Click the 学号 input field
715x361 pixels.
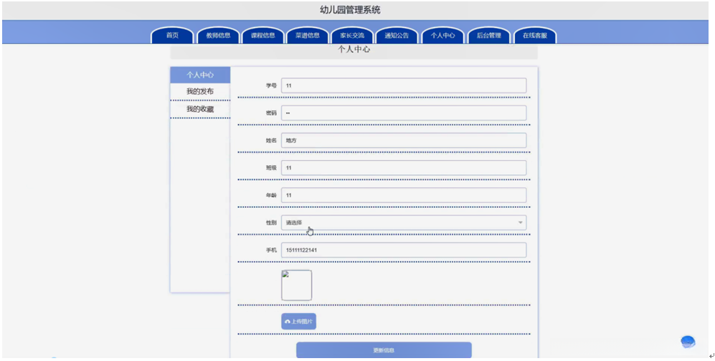point(404,86)
